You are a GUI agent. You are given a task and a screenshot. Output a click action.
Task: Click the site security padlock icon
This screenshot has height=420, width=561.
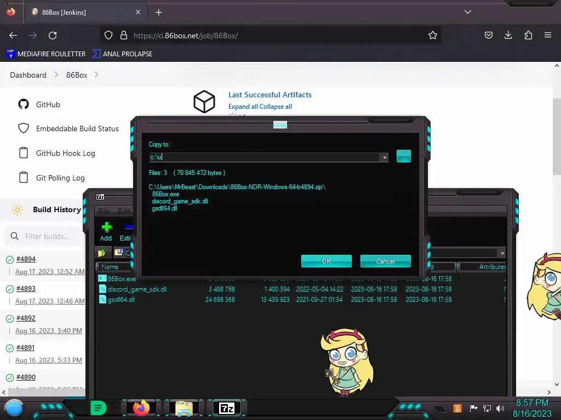(x=124, y=35)
